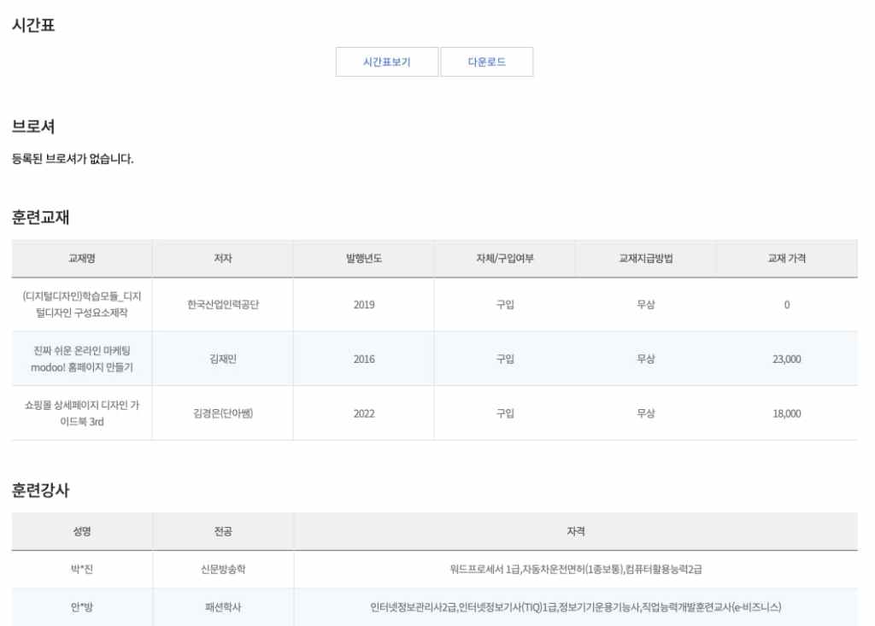Select the 성명 header in instructor table
875x626 pixels.
82,532
